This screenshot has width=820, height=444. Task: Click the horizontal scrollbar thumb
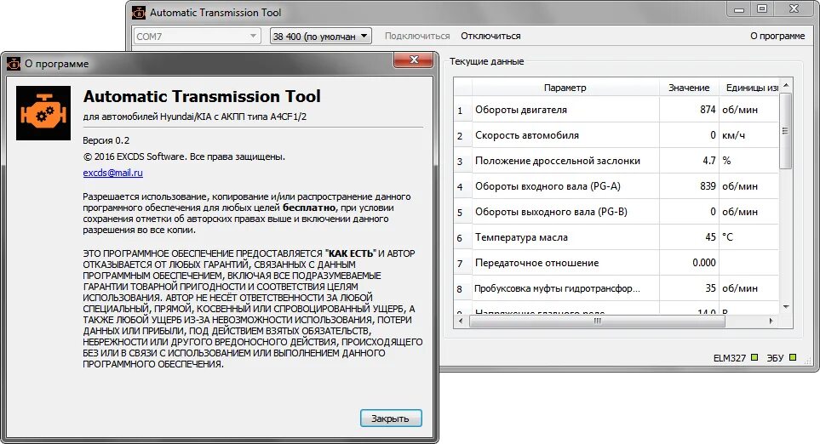point(597,322)
